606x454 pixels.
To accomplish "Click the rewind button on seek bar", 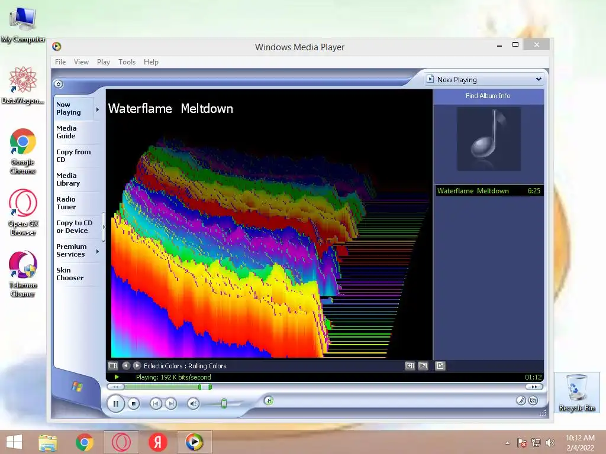I will point(115,387).
